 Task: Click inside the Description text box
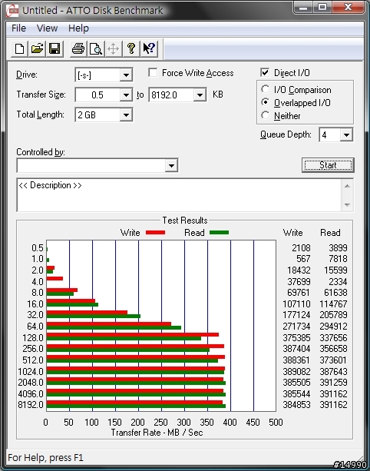pos(179,195)
